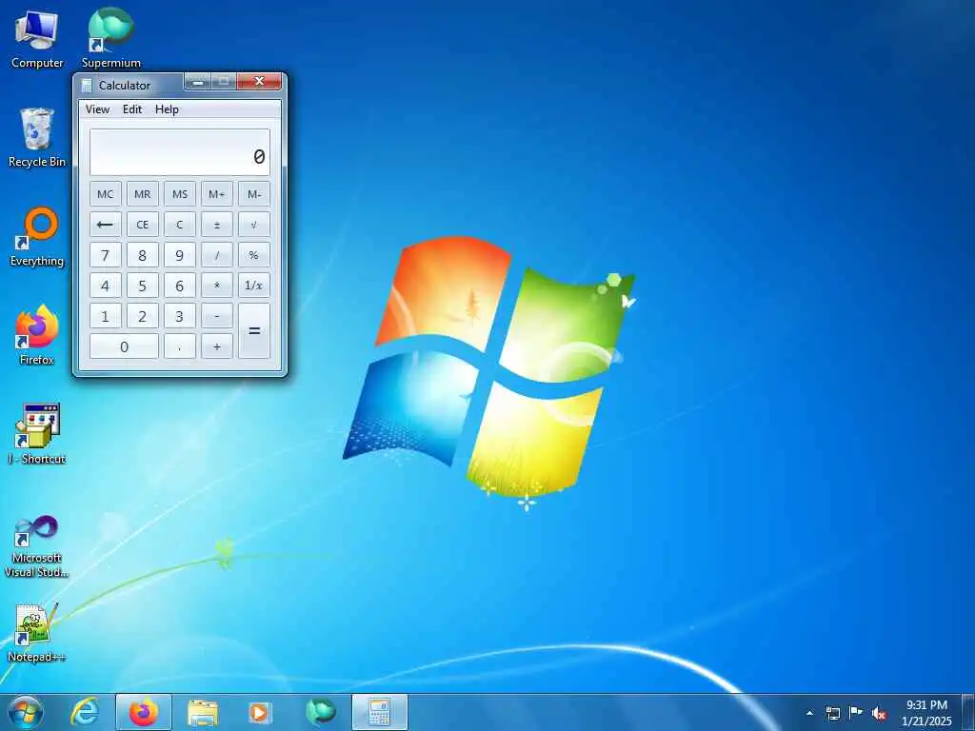The width and height of the screenshot is (975, 731).
Task: Click digit 5 on the calculator
Action: point(143,286)
